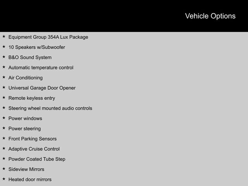Screen dimensions: 248x186
Task: Click the Heated door mirrors text
Action: (30, 179)
